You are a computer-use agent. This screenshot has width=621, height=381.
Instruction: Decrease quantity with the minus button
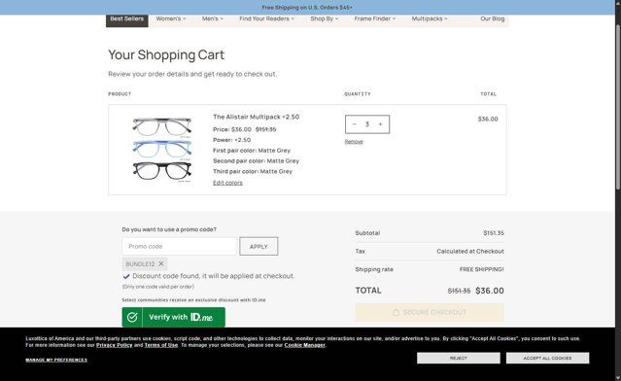pos(354,124)
